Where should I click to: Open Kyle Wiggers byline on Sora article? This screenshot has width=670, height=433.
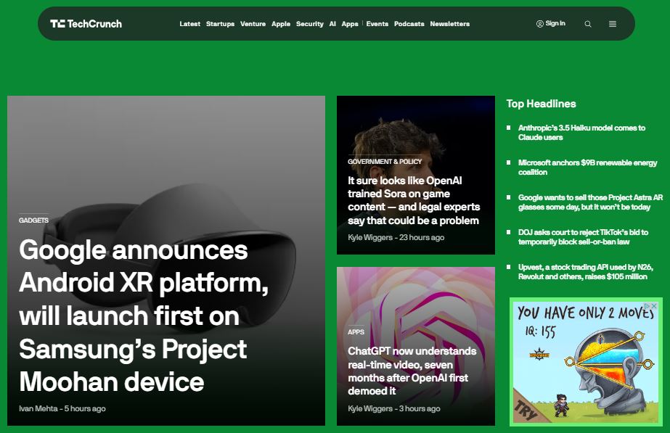tap(370, 237)
